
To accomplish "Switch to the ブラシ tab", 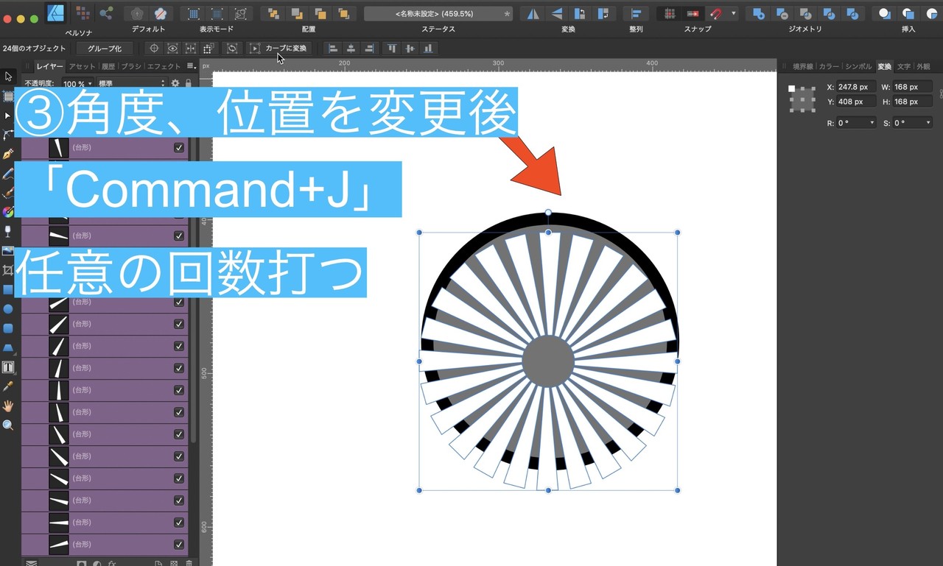I will [131, 66].
